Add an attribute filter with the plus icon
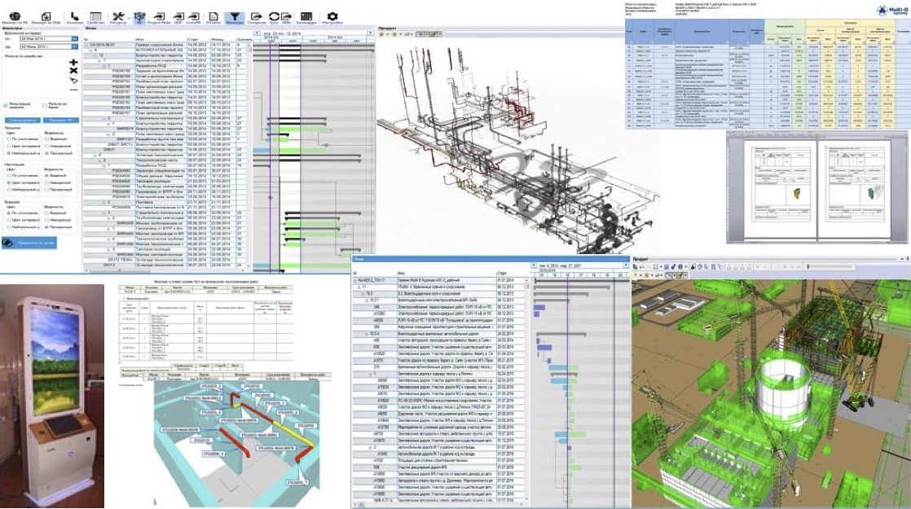911x509 pixels. 73,62
